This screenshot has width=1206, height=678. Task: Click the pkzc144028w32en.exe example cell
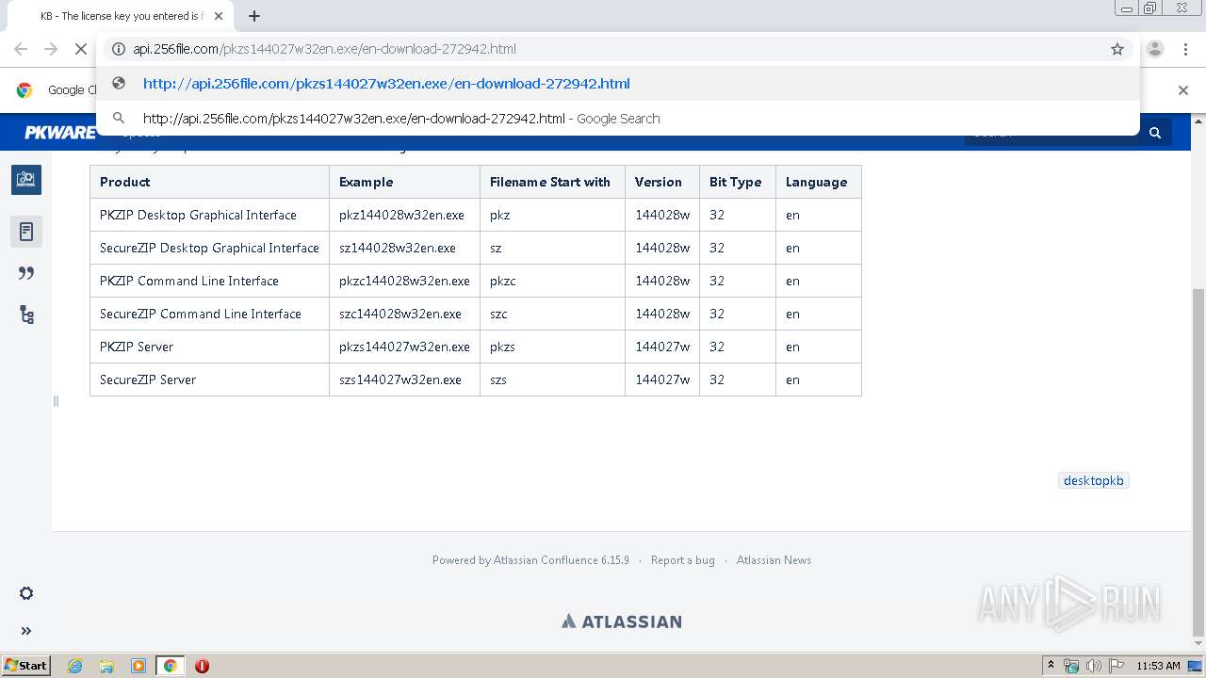coord(404,281)
